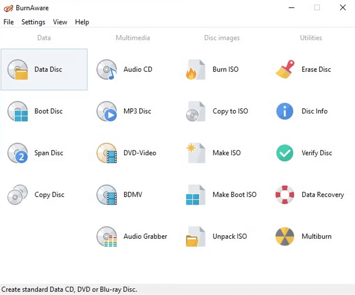This screenshot has width=355, height=295.
Task: Click the Disc images category heading
Action: coord(222,38)
